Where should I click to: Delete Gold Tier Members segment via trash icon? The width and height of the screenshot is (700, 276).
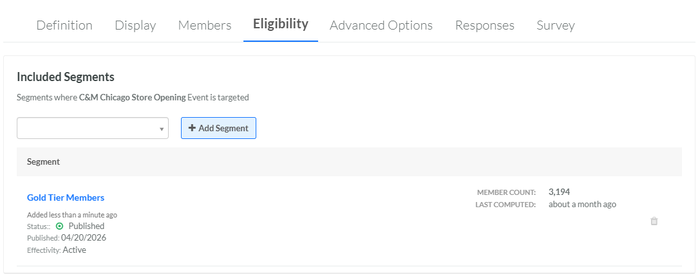click(654, 221)
